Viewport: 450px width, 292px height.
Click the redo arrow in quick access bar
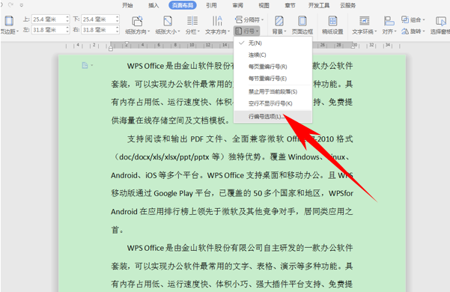pyautogui.click(x=11, y=5)
